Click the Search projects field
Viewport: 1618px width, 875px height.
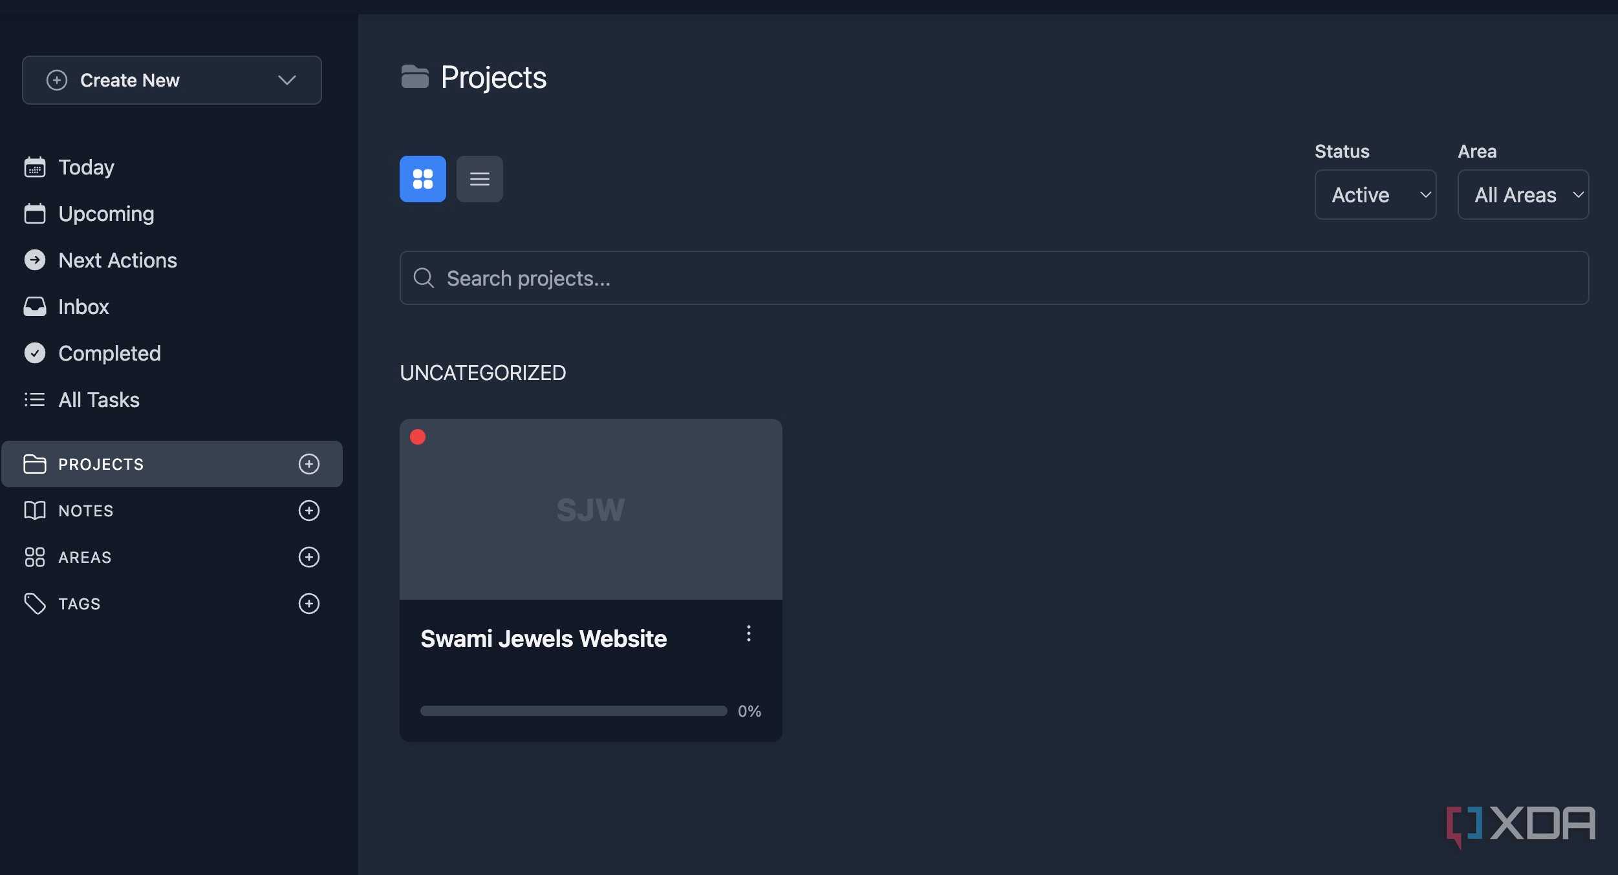pos(994,278)
